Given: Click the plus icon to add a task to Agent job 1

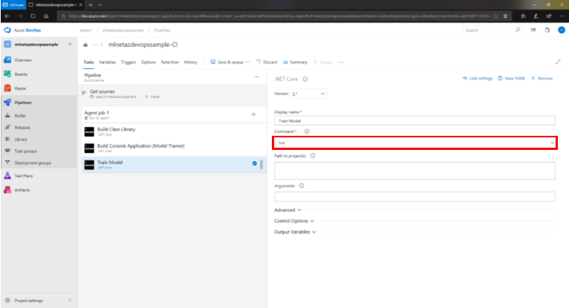Looking at the screenshot, I should click(253, 114).
